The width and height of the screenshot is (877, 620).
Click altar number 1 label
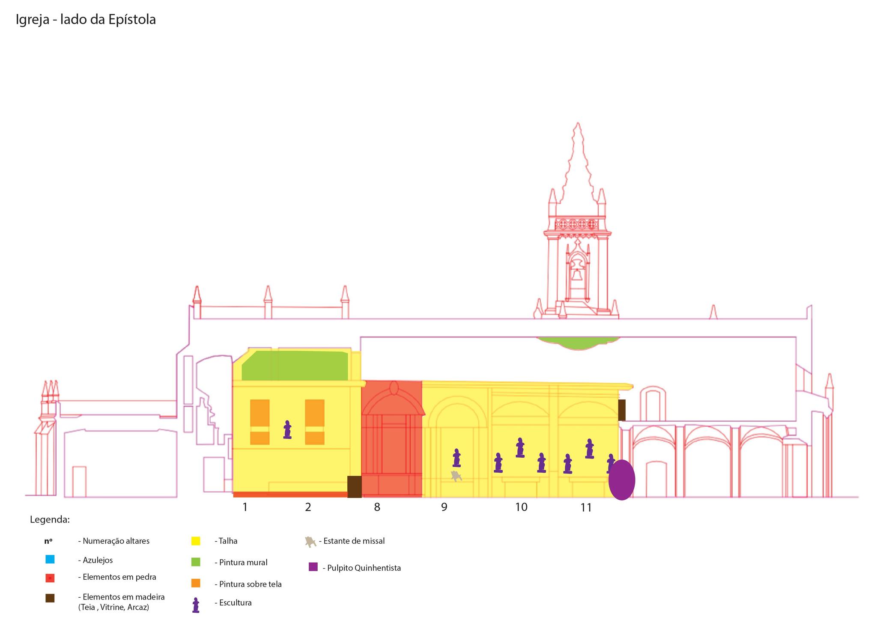[245, 507]
